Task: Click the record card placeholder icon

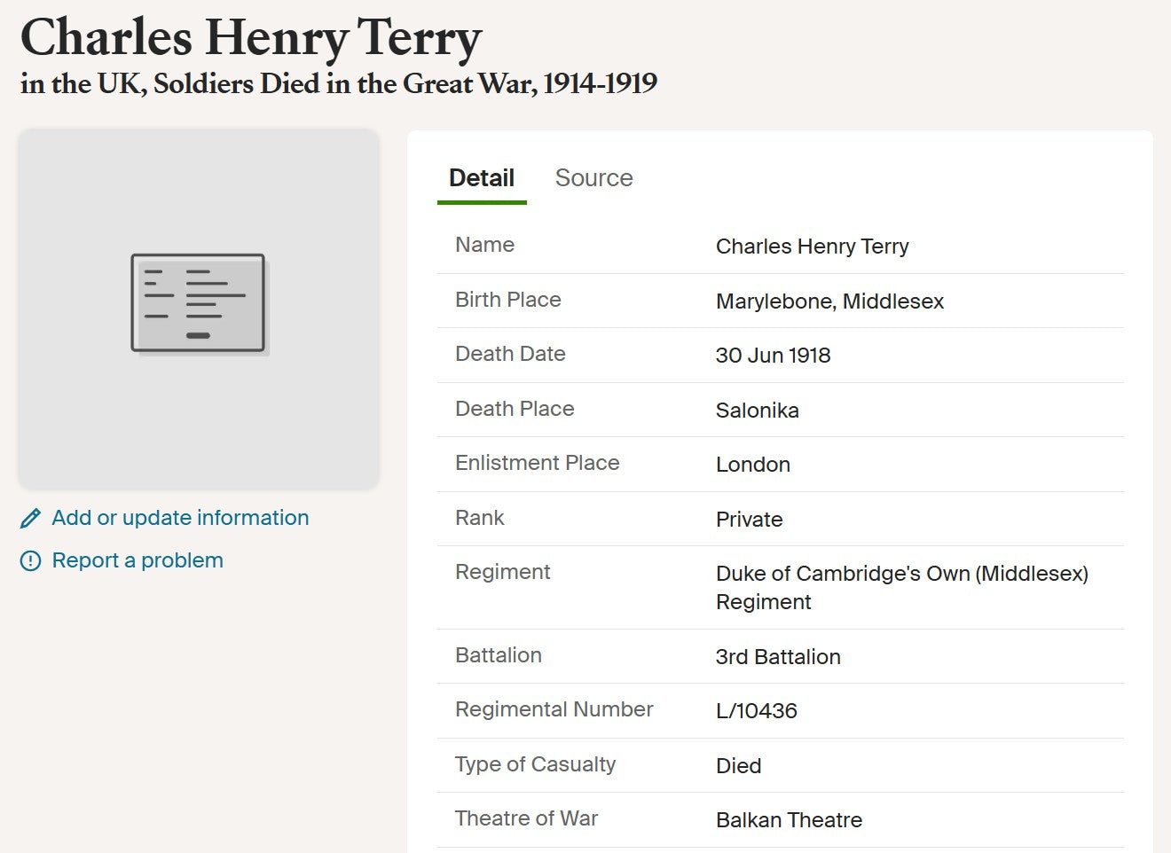Action: 199,303
